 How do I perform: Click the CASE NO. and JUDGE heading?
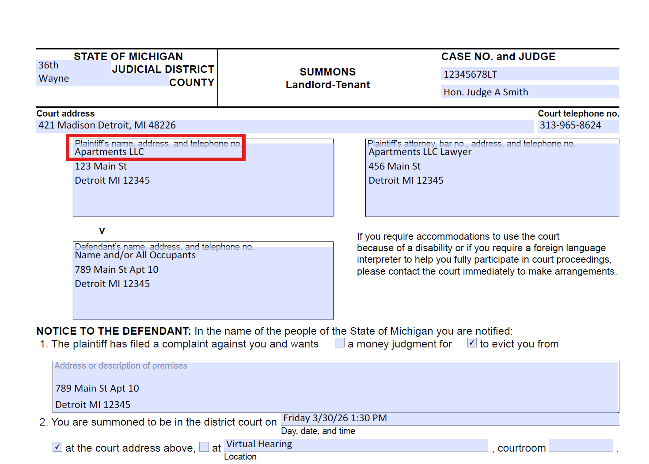pos(498,57)
